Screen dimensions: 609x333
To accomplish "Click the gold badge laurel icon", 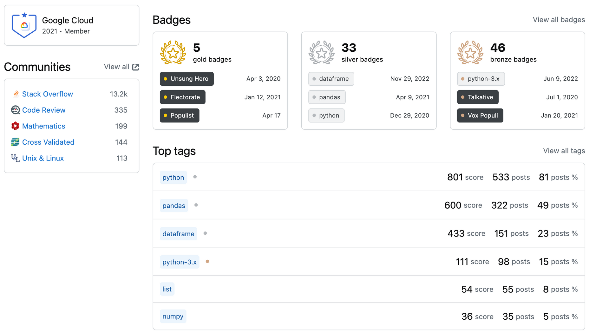I will (x=173, y=53).
